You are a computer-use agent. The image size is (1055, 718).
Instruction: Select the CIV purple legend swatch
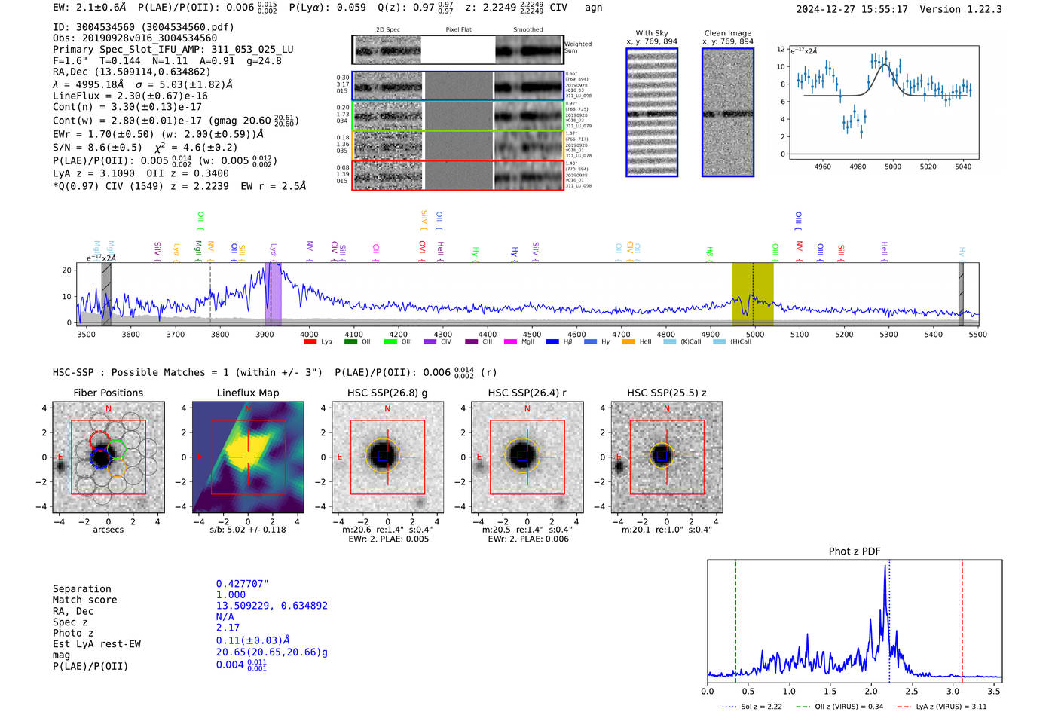430,341
